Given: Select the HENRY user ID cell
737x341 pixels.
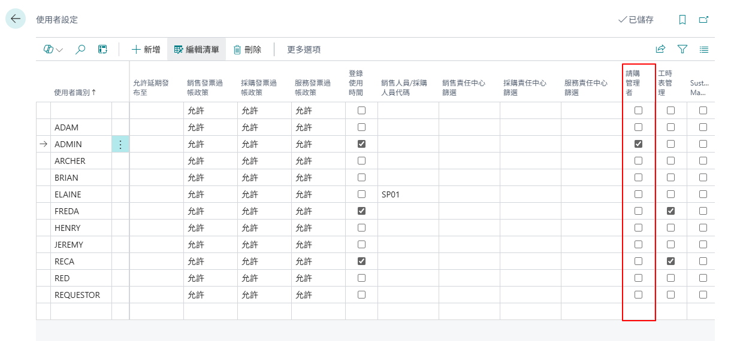Looking at the screenshot, I should [x=81, y=228].
